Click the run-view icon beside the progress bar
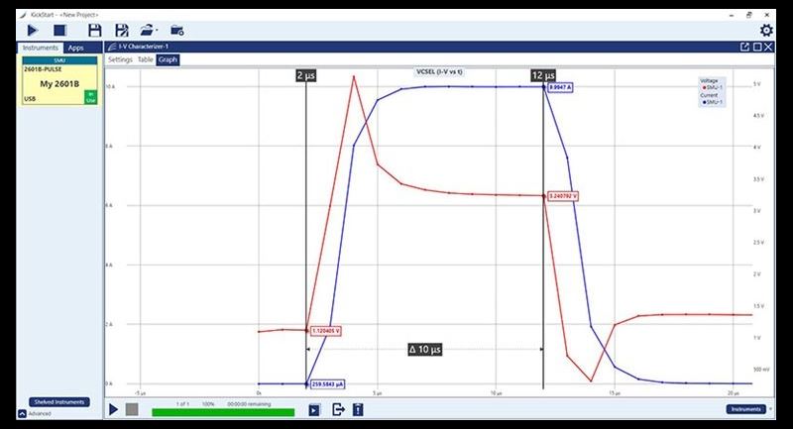The width and height of the screenshot is (793, 429). 314,409
